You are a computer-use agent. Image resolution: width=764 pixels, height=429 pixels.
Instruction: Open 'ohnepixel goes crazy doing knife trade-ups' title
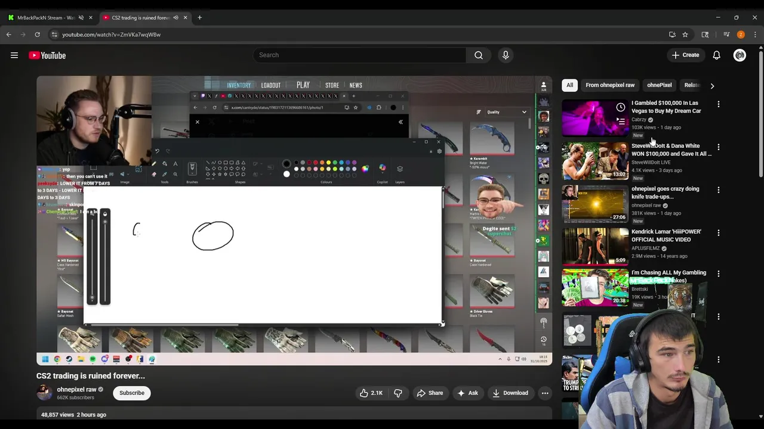(x=666, y=192)
